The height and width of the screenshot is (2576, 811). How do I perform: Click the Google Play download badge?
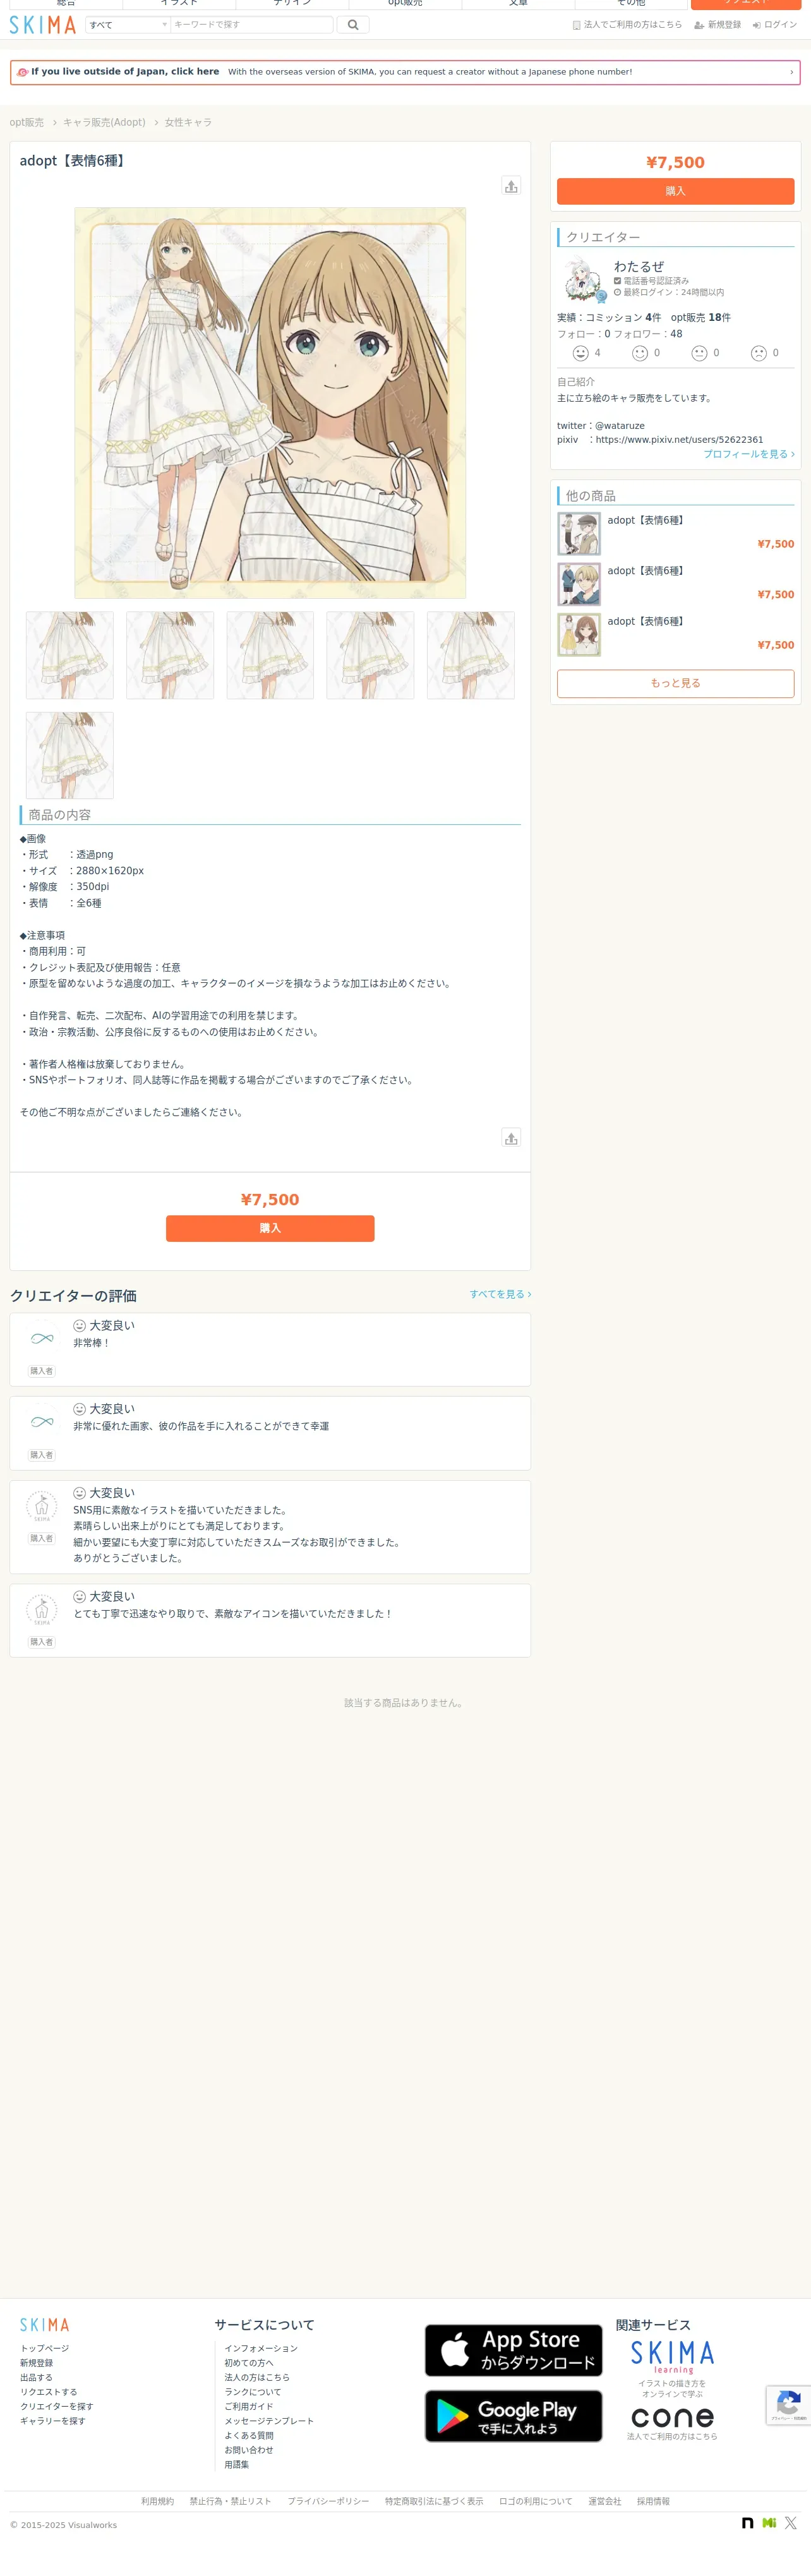513,2416
